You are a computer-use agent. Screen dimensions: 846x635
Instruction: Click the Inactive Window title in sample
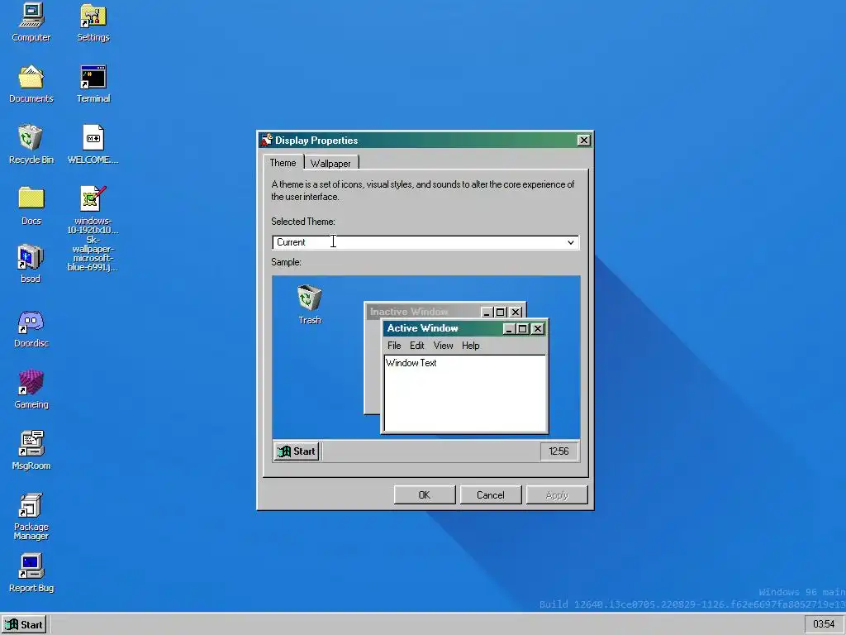point(409,312)
